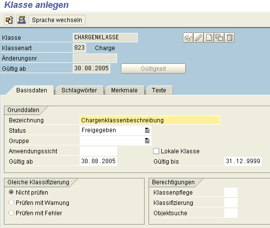
Task: Open the Gruppe field dropdown icon
Action: [x=147, y=141]
